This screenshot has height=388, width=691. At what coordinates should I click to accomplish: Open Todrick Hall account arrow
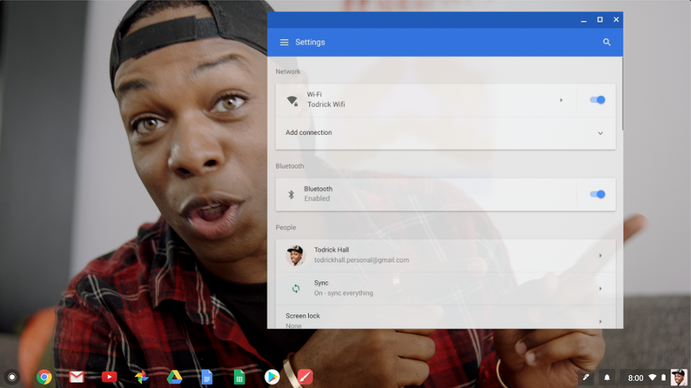click(600, 256)
